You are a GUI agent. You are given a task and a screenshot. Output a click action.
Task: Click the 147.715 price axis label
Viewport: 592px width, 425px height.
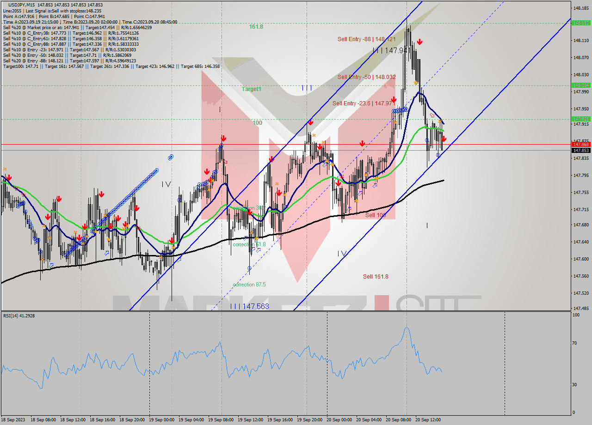click(581, 210)
